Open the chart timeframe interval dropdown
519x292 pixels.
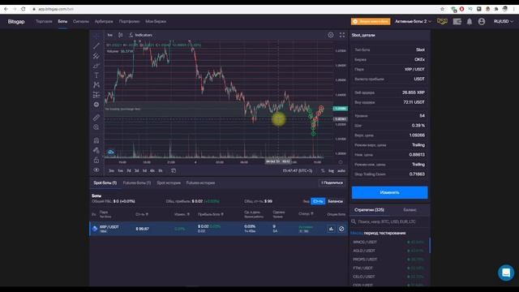coord(109,35)
